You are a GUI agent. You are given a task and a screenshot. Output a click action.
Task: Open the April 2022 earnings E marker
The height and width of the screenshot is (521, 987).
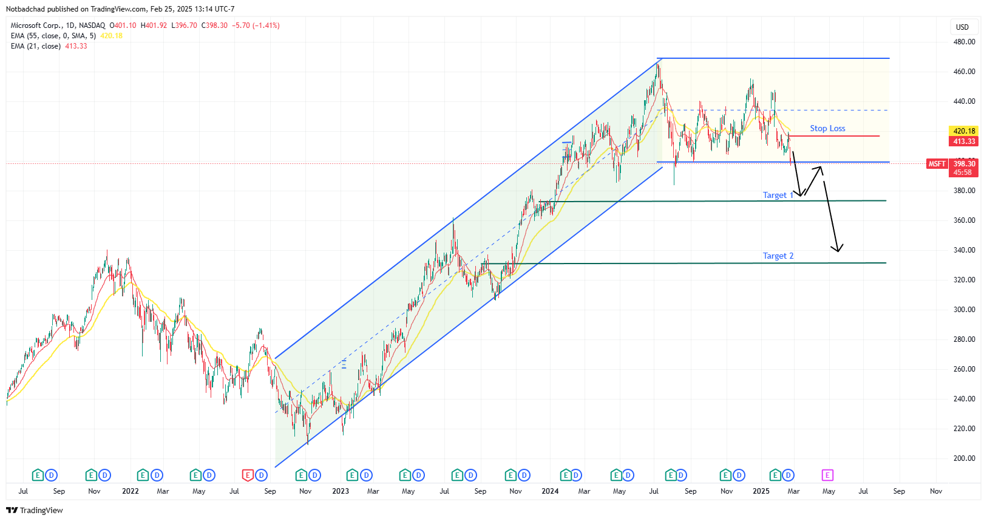point(195,475)
